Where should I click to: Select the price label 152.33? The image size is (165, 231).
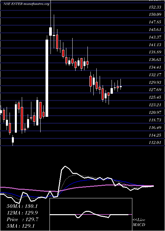point(155,7)
